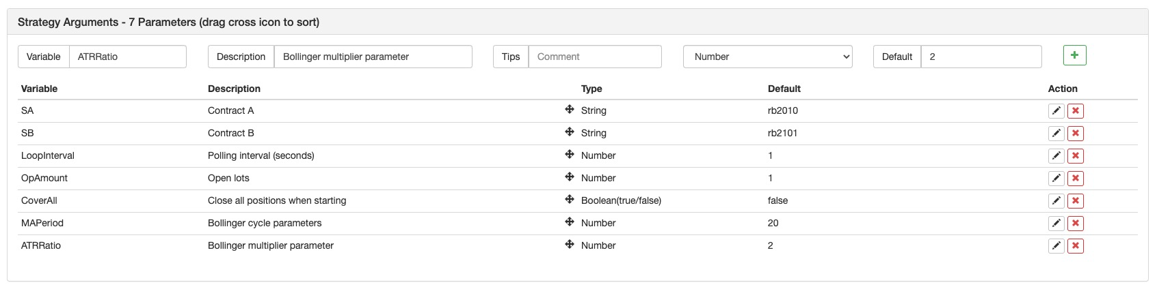The width and height of the screenshot is (1157, 289).
Task: Edit the ATRRatio parameter row
Action: 1056,245
